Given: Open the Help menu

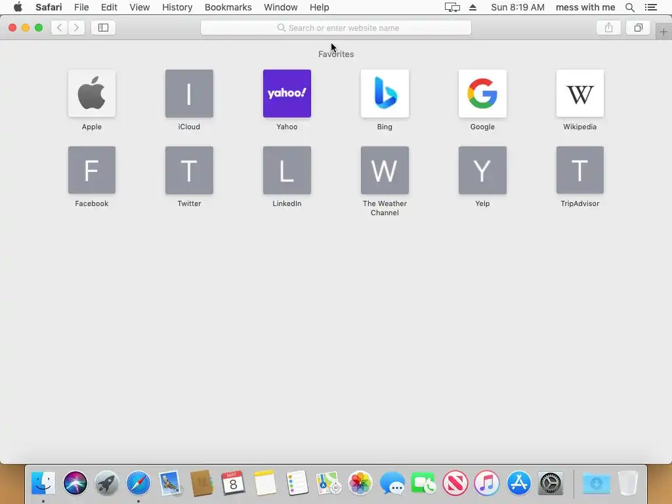Looking at the screenshot, I should click(x=320, y=7).
